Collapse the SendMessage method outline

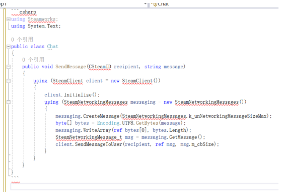point(8,67)
